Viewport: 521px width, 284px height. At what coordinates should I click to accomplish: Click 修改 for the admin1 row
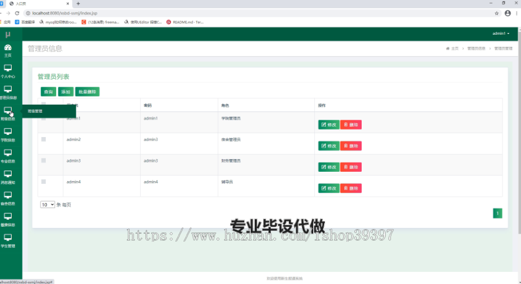329,124
